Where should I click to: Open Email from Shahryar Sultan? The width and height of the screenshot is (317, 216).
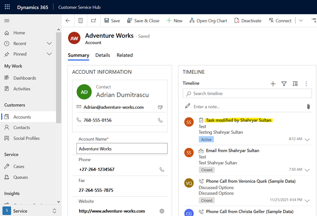tap(232, 151)
